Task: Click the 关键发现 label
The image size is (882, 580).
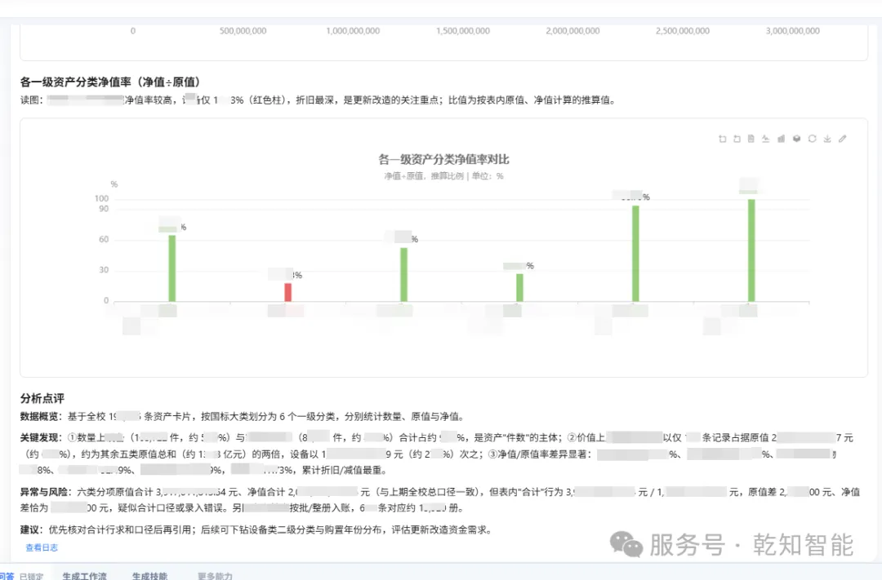Action: pyautogui.click(x=39, y=437)
